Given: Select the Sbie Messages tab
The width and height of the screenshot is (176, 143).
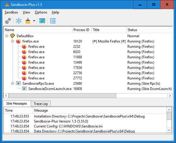Looking at the screenshot, I should pyautogui.click(x=17, y=103).
